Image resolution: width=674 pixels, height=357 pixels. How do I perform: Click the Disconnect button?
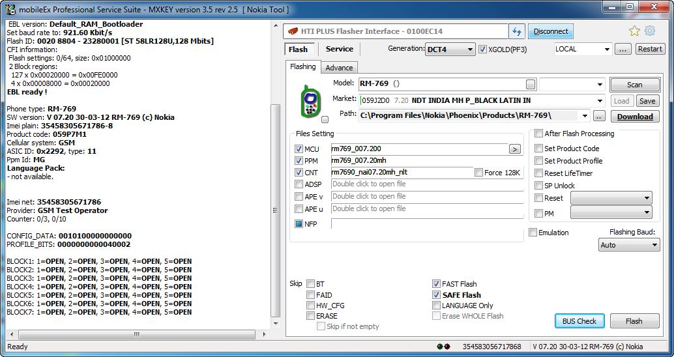coord(551,31)
